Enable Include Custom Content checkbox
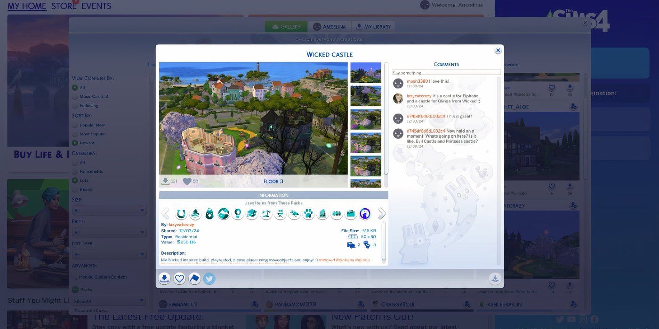 (75, 277)
